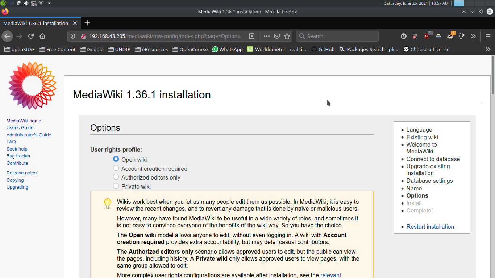Bookmark this page with the star icon
The height and width of the screenshot is (278, 495).
[x=287, y=36]
